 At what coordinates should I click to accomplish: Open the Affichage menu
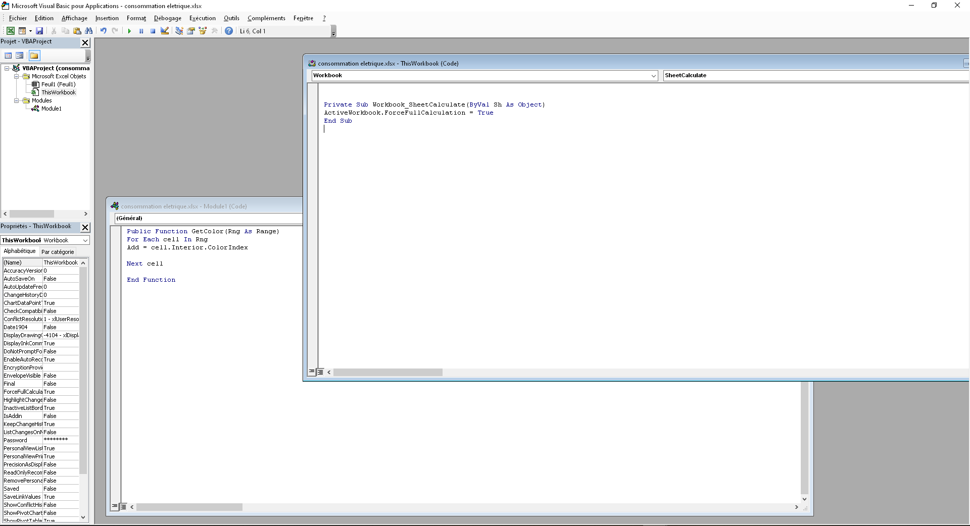(74, 18)
